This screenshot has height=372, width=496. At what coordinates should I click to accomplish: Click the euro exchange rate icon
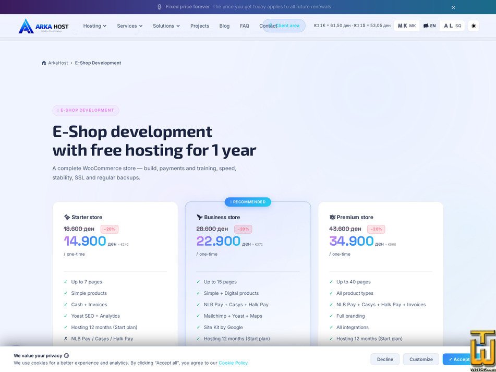coord(316,26)
